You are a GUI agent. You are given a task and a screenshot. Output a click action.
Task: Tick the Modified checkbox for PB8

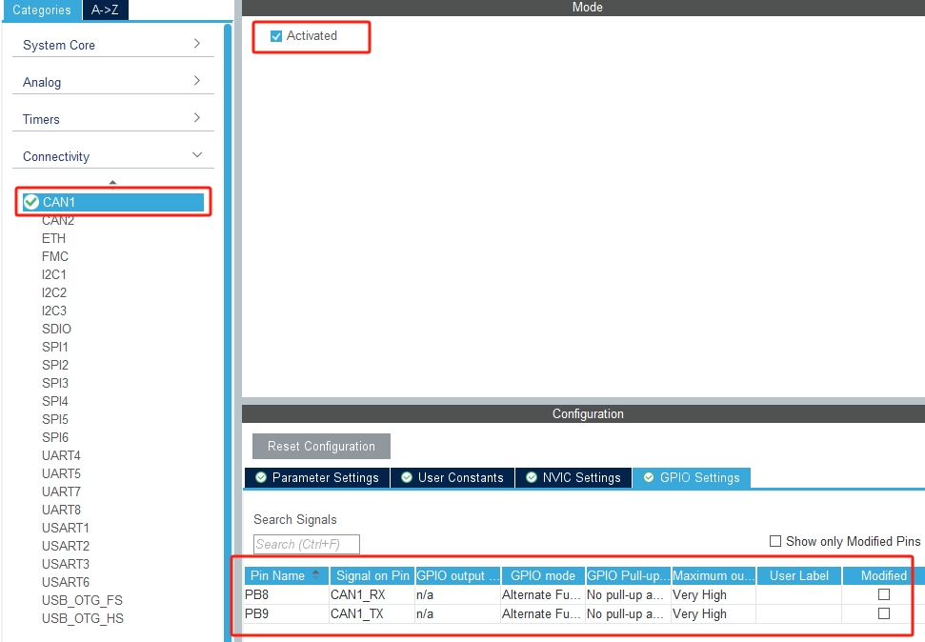click(x=884, y=594)
